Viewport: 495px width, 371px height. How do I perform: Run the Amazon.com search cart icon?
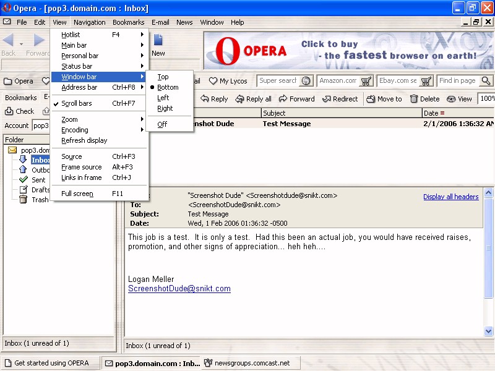click(x=366, y=81)
